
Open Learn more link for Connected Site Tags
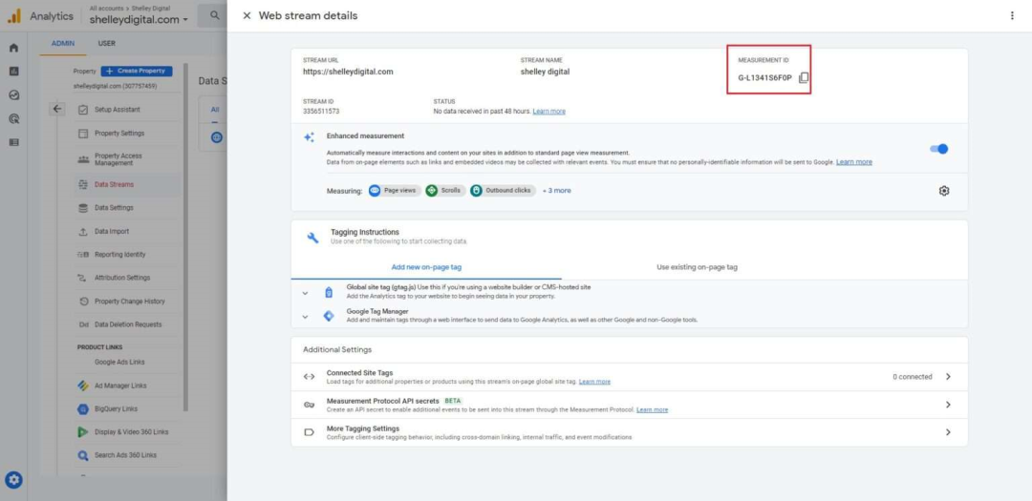(x=594, y=382)
